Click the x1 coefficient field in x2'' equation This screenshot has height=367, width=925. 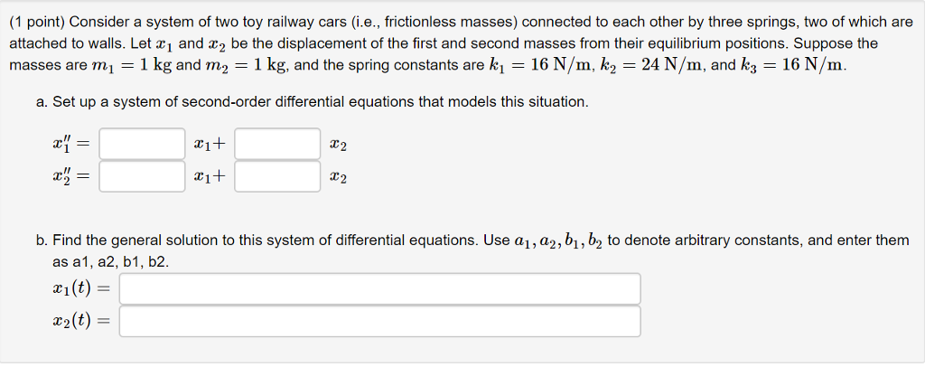tap(142, 176)
